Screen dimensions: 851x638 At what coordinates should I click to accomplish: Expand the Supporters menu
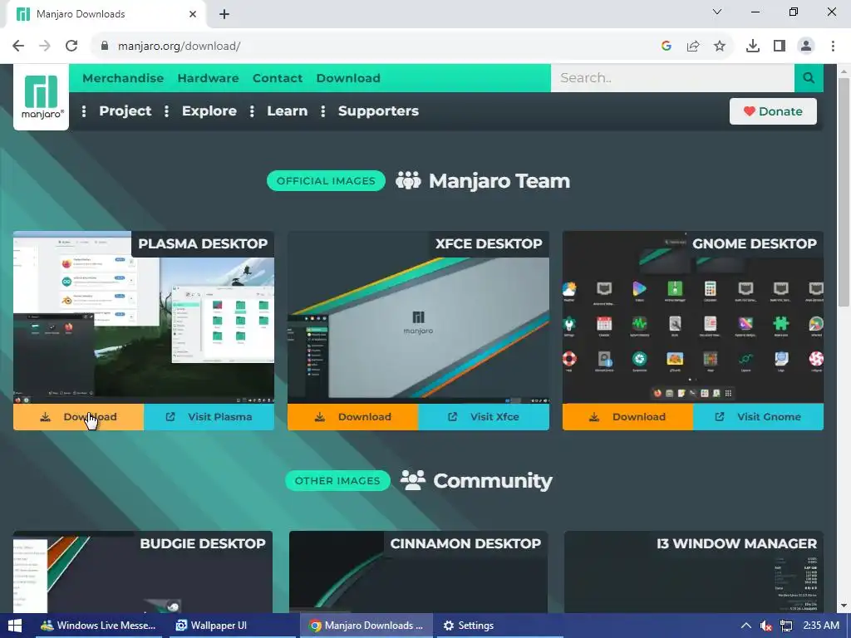[x=378, y=110]
